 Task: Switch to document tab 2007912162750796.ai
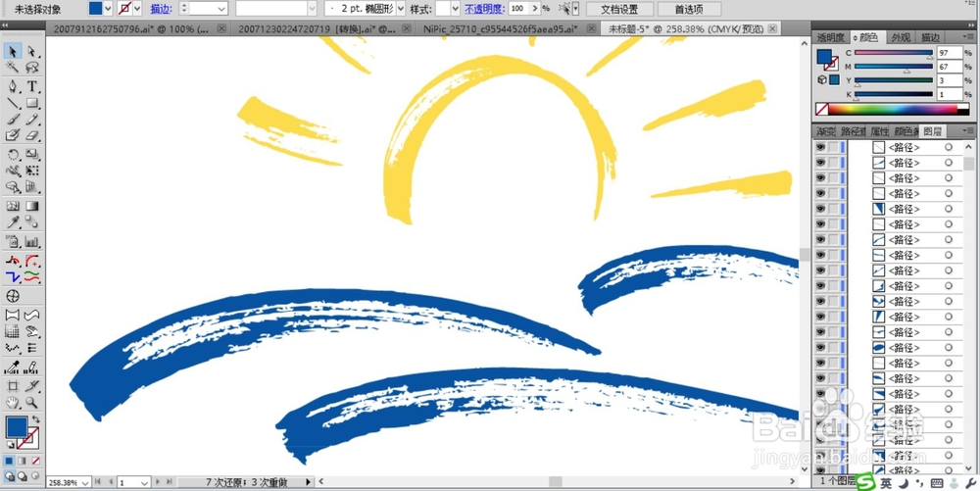(x=131, y=28)
